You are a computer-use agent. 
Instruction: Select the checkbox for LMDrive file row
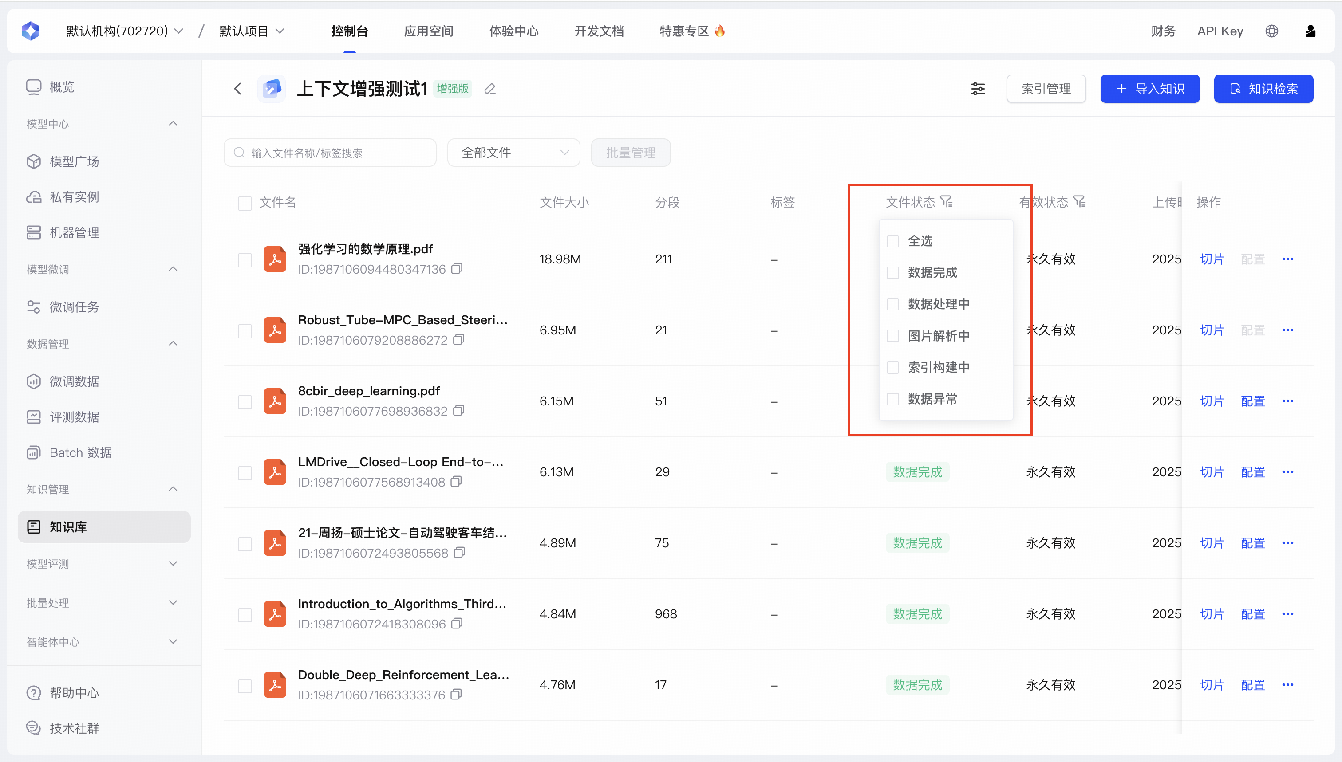245,473
